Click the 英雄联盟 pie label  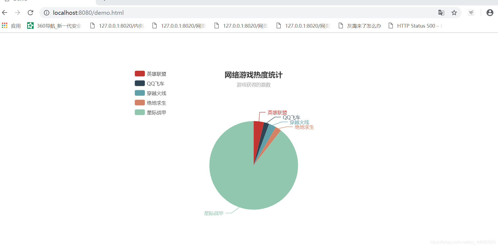277,112
